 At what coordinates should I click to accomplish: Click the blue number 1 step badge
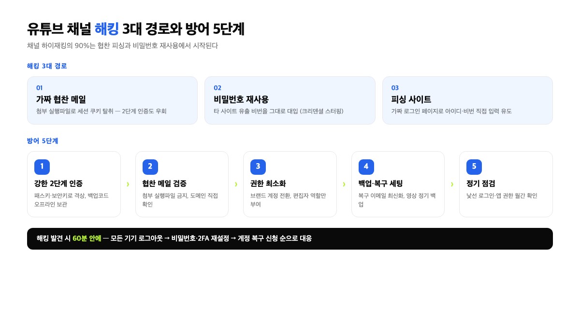pyautogui.click(x=42, y=167)
